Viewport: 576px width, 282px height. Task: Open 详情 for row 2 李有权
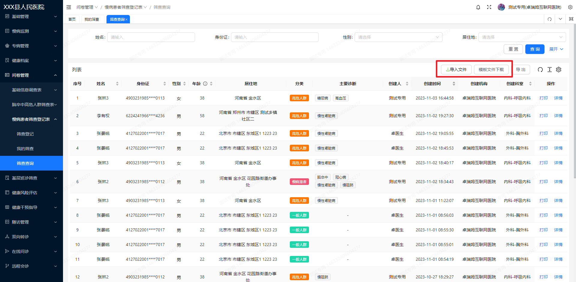click(558, 116)
